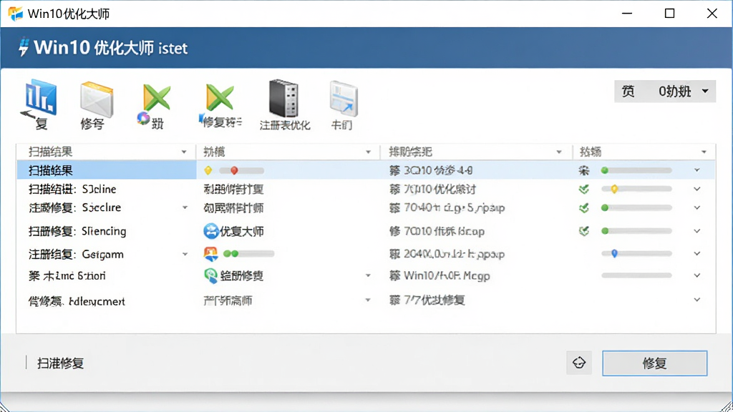Expand the chevron at end of Sjcline row
Screen dimensions: 733x412
(697, 189)
